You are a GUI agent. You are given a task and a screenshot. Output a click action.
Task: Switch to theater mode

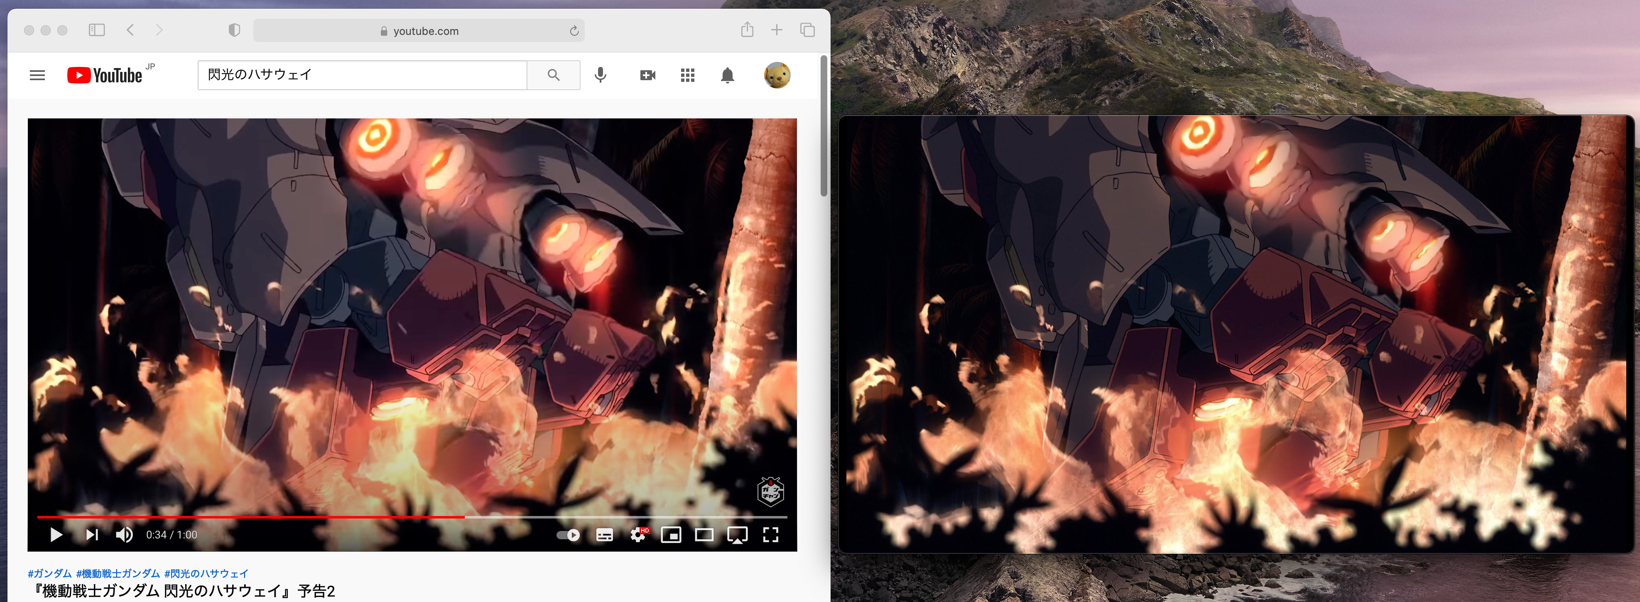(704, 534)
